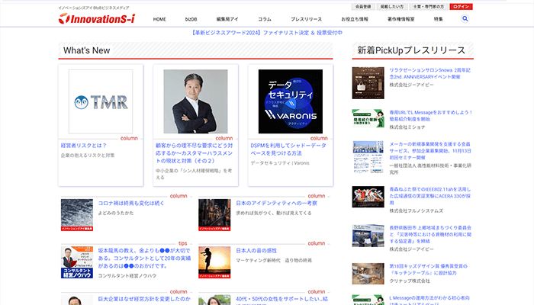Open 日本人の音の感性 article link
534x305 pixels.
click(256, 251)
